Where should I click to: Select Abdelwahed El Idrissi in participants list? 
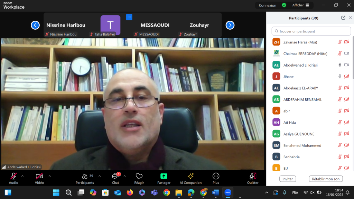[300, 65]
